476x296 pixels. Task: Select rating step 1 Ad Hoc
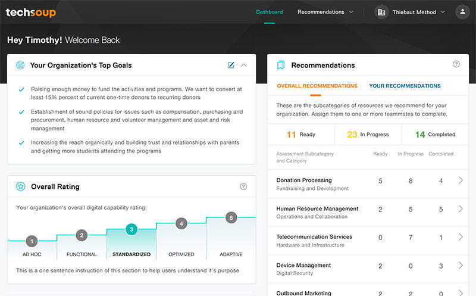[32, 241]
